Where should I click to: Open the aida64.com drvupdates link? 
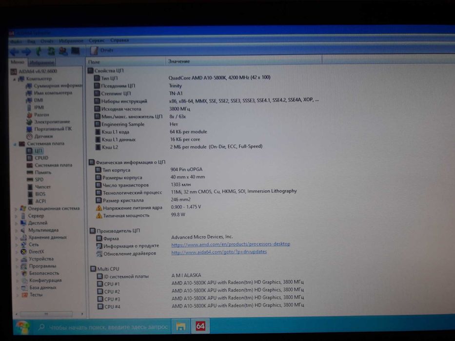click(219, 252)
